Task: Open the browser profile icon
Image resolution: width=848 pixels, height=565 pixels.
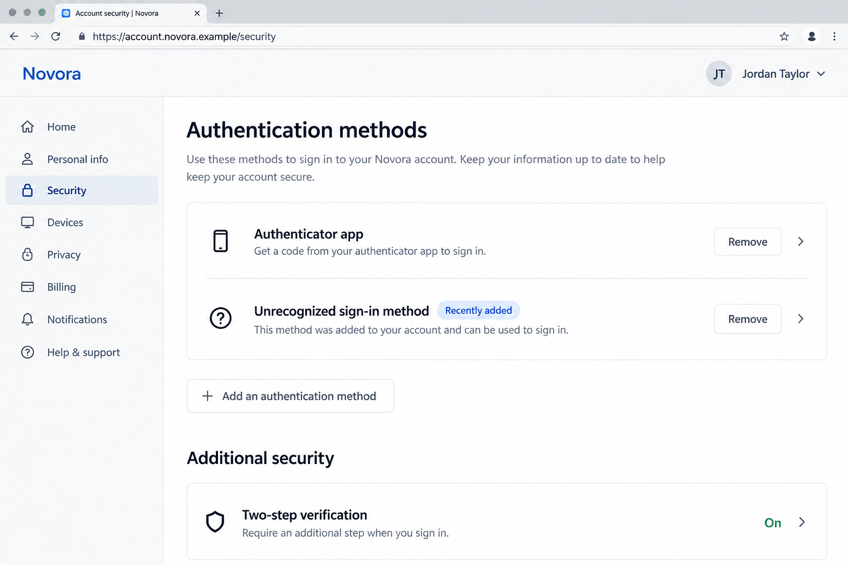Action: (812, 36)
